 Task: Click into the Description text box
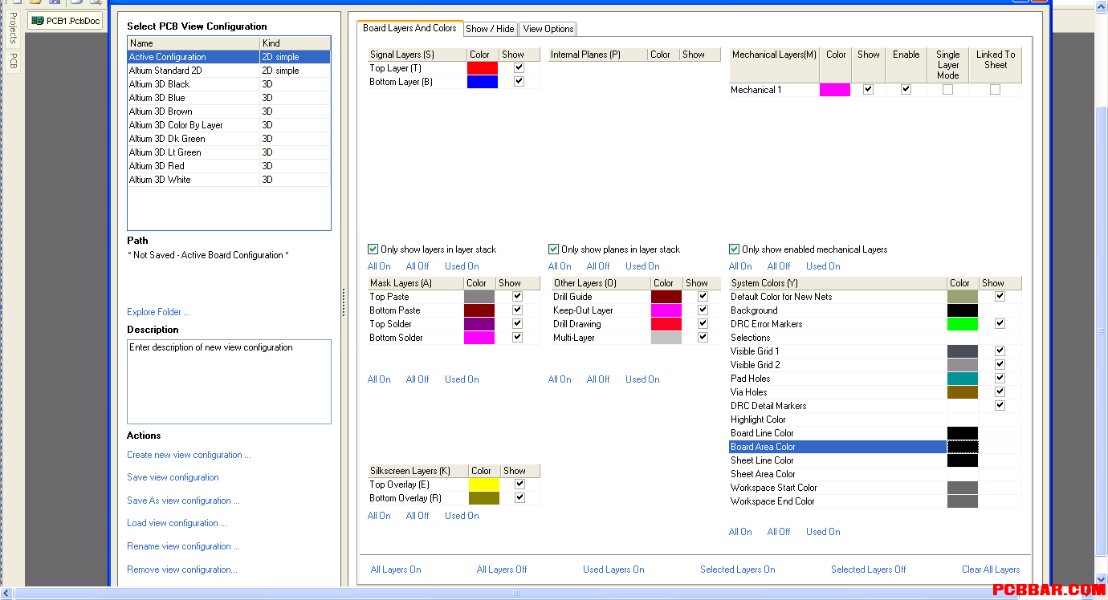[x=229, y=381]
